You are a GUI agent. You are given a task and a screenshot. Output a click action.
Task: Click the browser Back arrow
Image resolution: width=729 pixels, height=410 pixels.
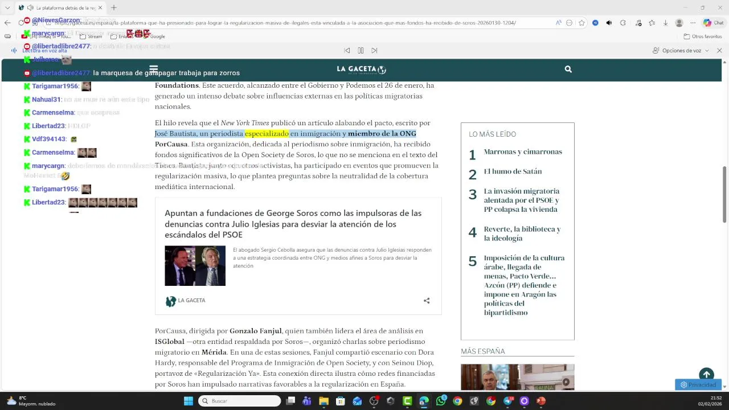[x=7, y=23]
